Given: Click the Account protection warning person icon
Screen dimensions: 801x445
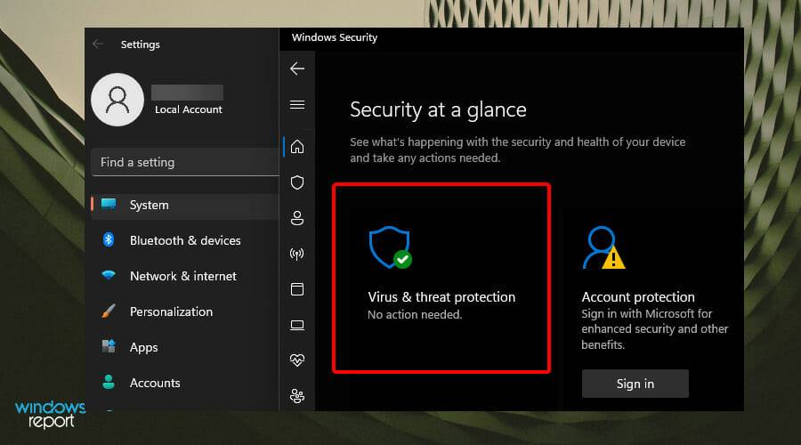Looking at the screenshot, I should 603,247.
